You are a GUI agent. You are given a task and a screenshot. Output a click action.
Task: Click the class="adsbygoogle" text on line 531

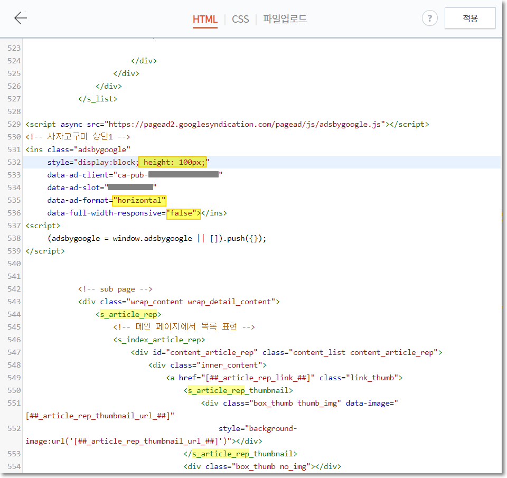click(89, 149)
